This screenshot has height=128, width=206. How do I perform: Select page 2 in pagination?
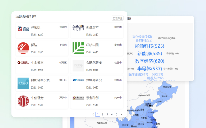pyautogui.click(x=102, y=114)
